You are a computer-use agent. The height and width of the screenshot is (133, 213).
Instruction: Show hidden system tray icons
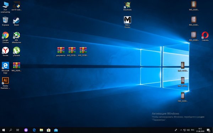(181, 130)
